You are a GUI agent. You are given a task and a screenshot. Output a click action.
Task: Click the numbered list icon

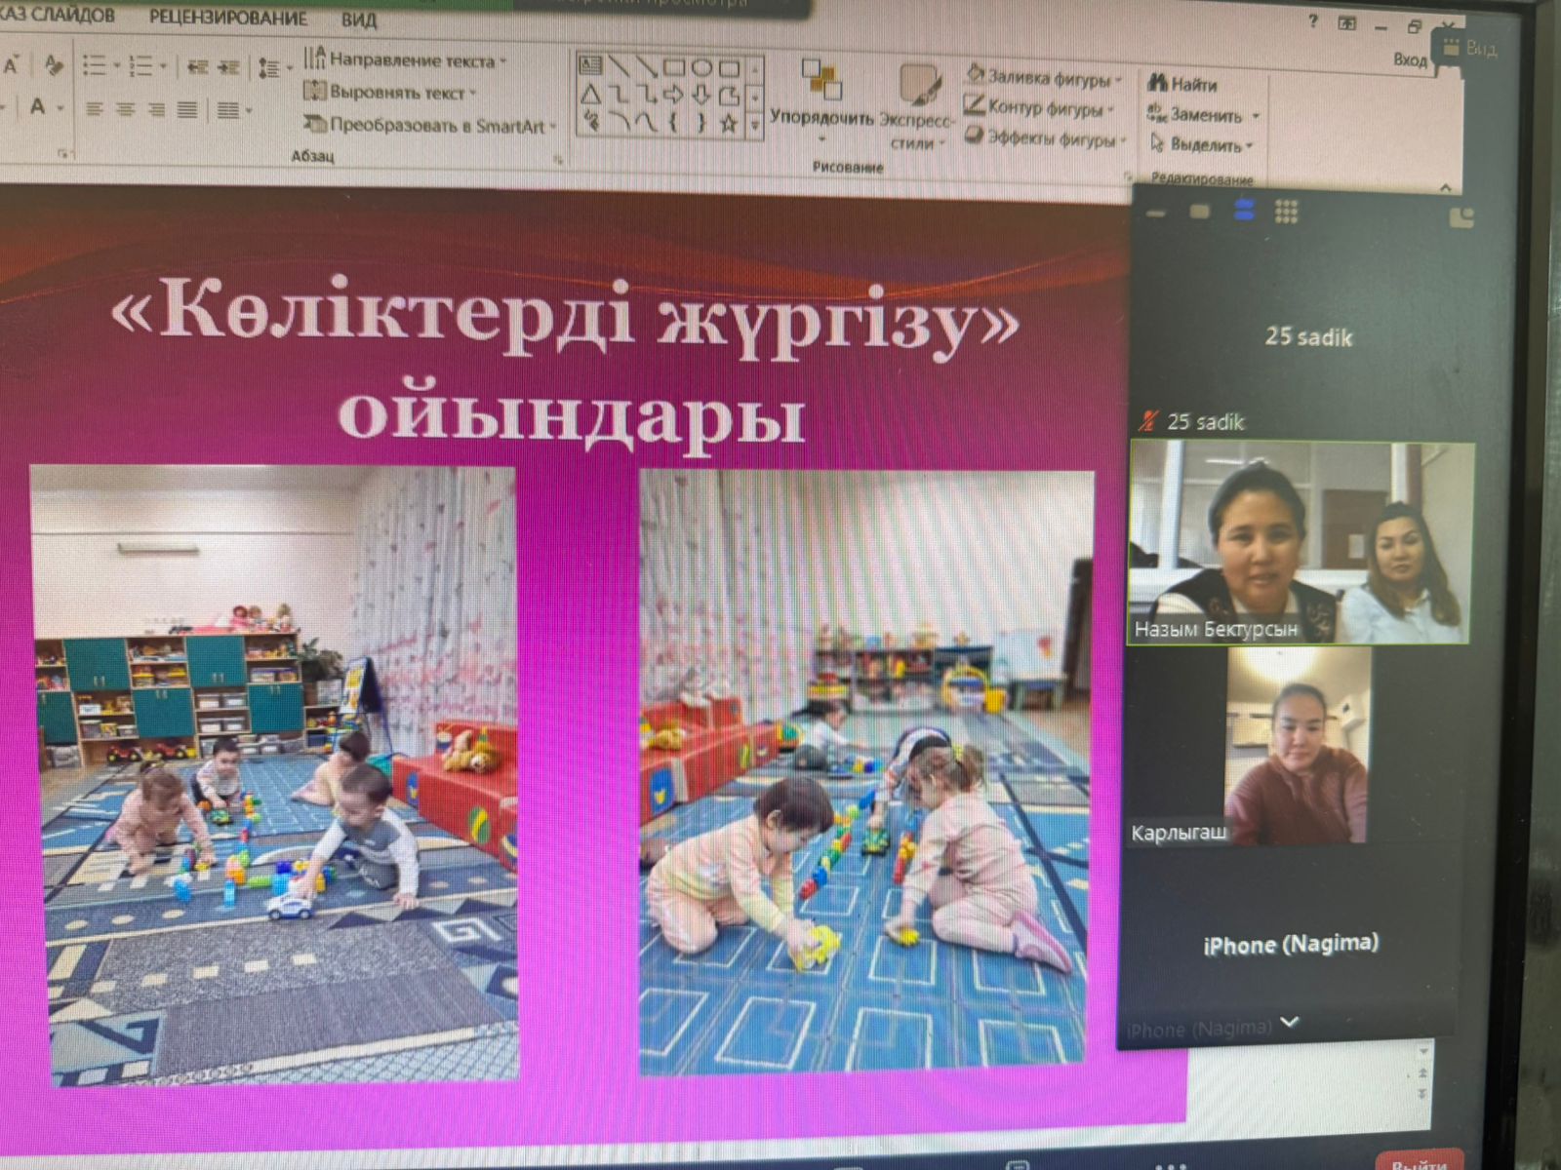tap(141, 66)
